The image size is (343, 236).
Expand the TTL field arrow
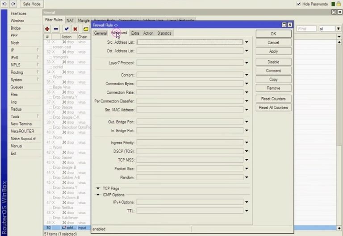[247, 211]
